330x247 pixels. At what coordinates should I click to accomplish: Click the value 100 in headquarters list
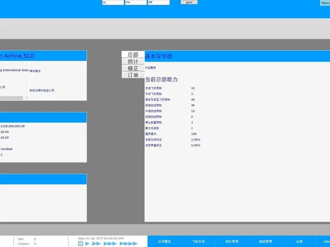194,134
